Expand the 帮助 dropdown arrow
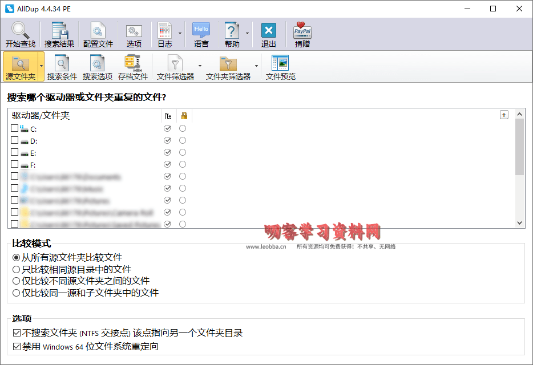The height and width of the screenshot is (365, 533). click(247, 33)
